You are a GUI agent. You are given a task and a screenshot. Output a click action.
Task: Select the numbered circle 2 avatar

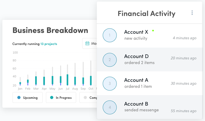(110, 60)
